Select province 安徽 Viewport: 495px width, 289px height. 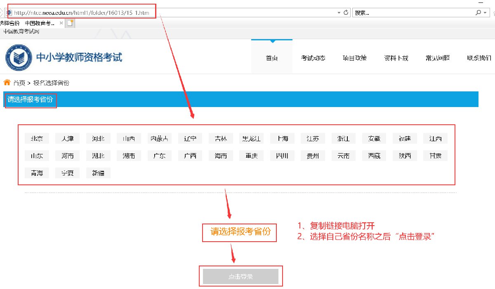374,138
